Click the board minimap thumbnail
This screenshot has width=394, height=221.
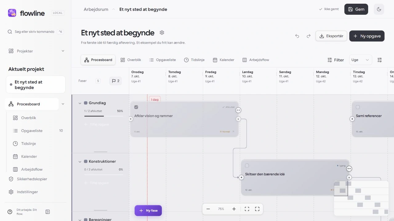click(361, 198)
